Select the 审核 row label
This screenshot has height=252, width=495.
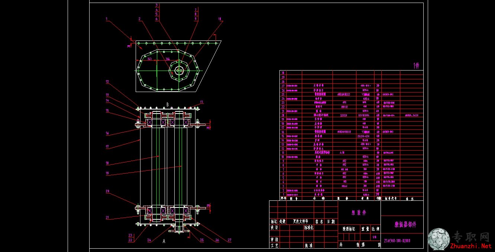pos(274,240)
